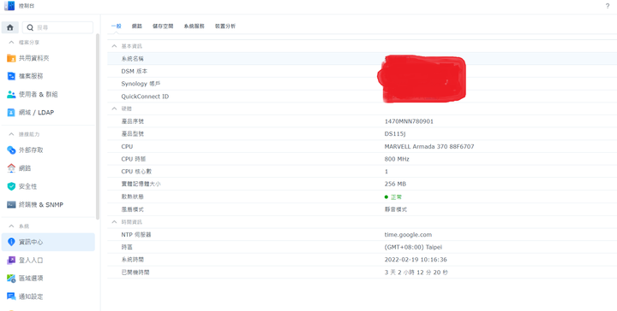Select the 實體記憶體大小 label
Image resolution: width=617 pixels, height=311 pixels.
point(141,184)
